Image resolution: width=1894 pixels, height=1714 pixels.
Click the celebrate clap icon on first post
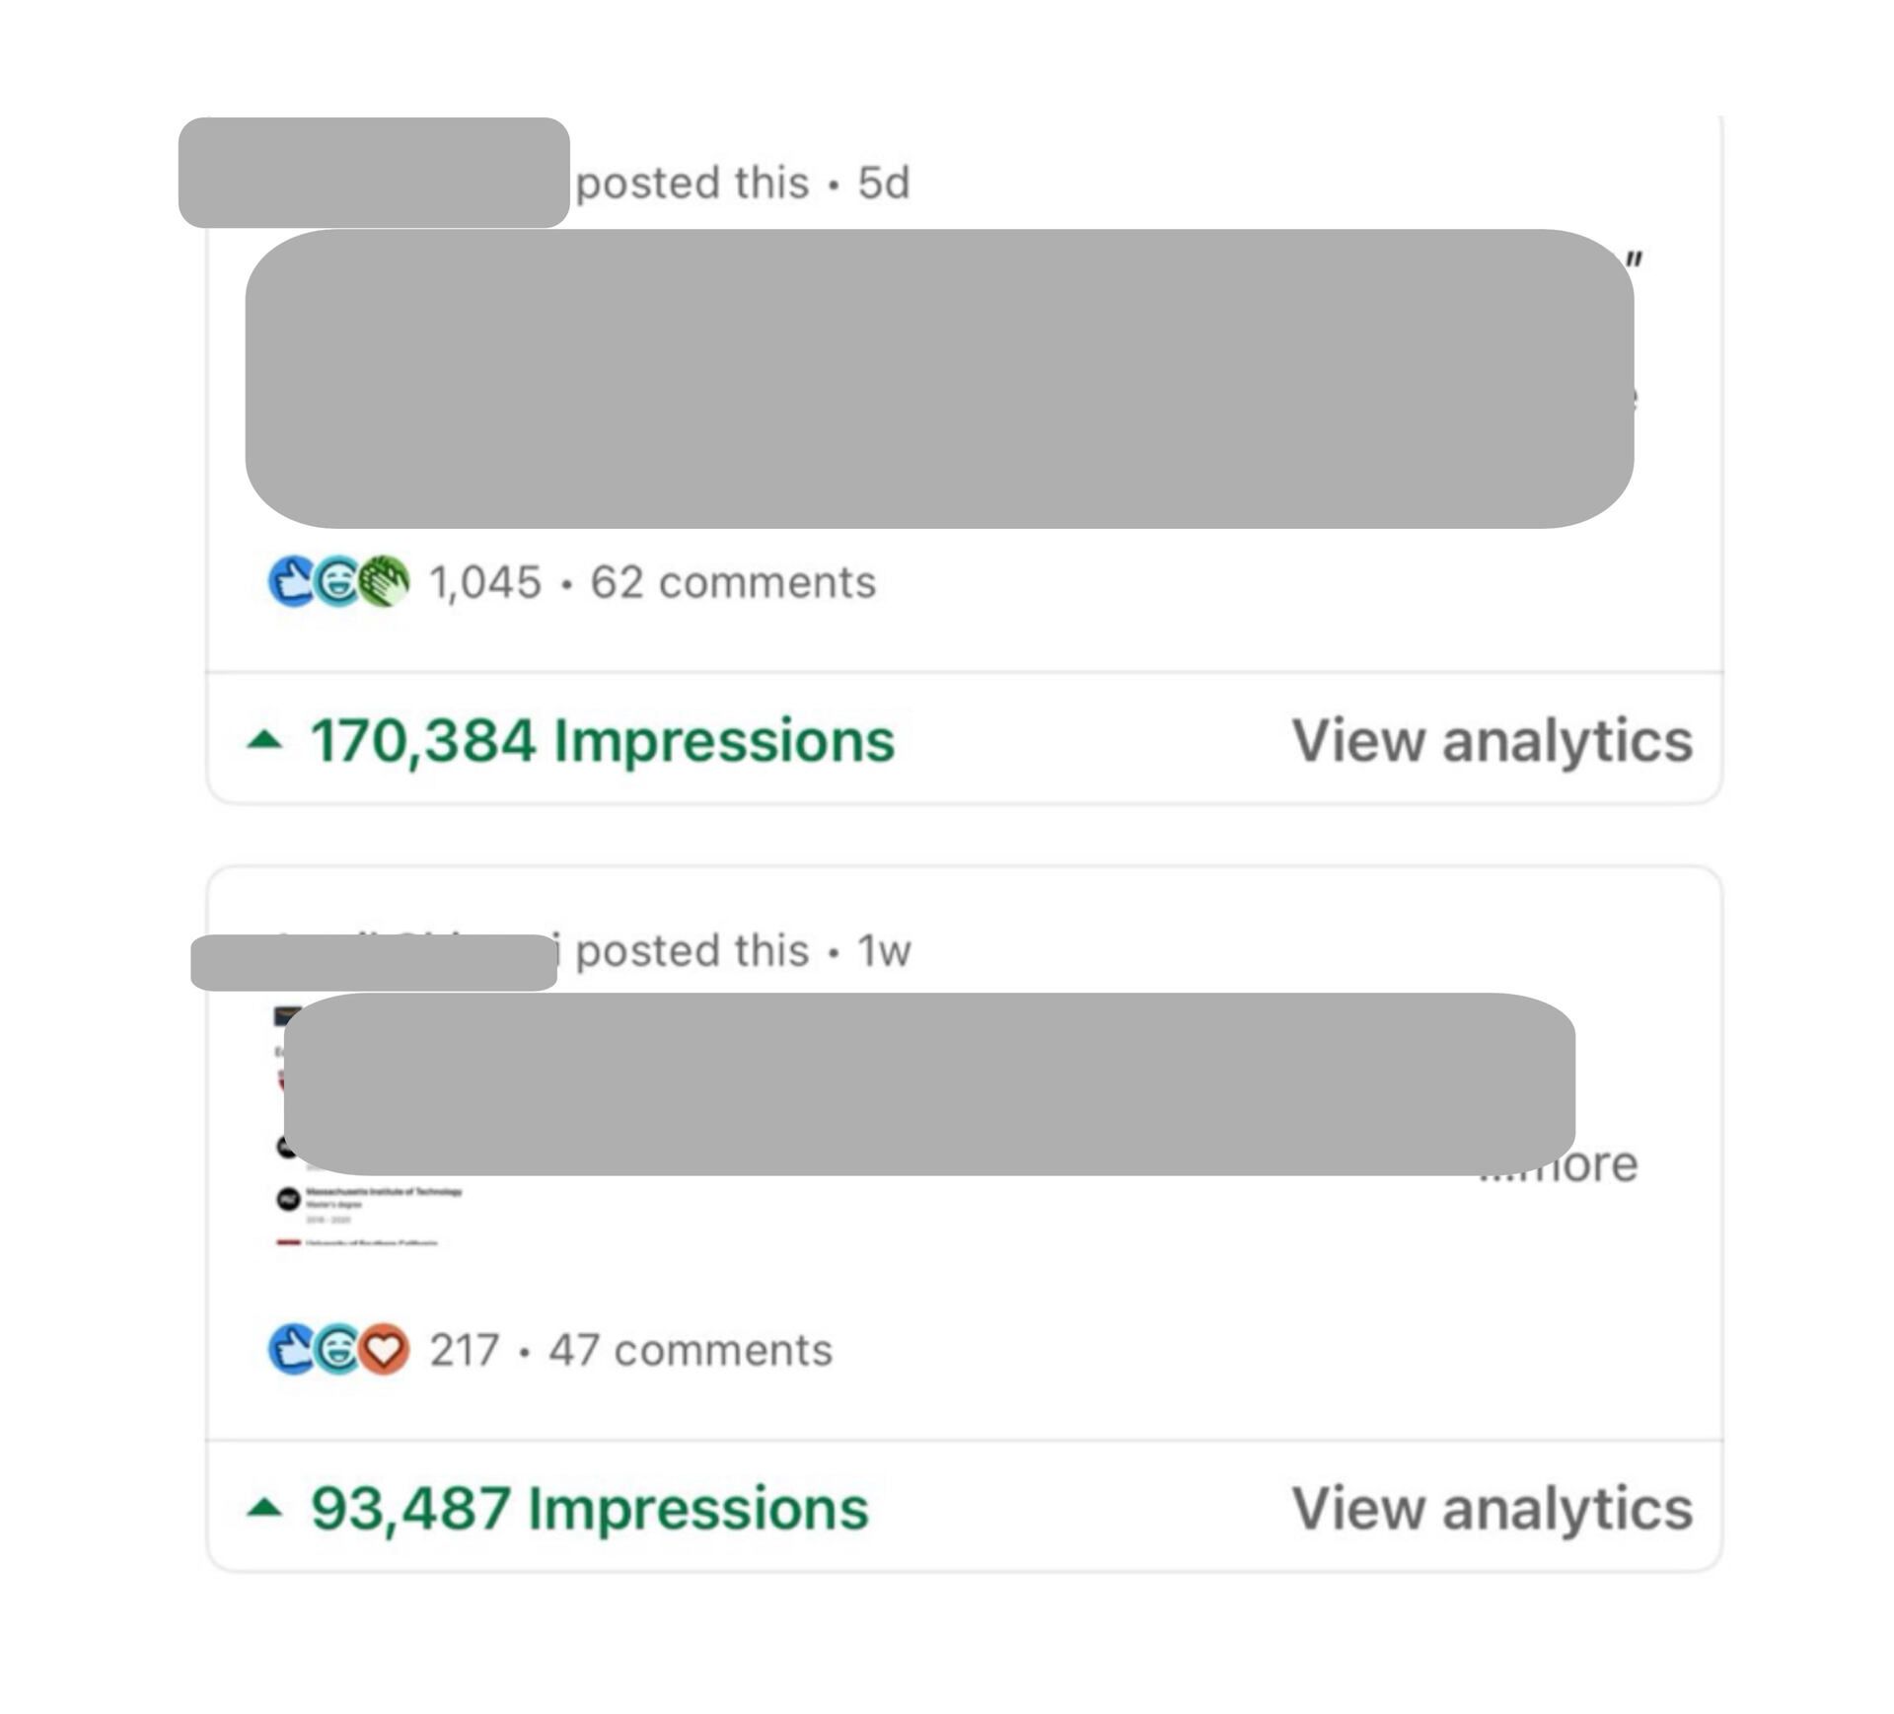(384, 581)
